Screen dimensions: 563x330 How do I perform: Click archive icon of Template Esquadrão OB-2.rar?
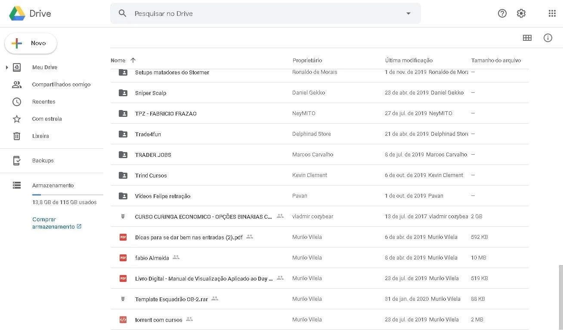coord(123,299)
